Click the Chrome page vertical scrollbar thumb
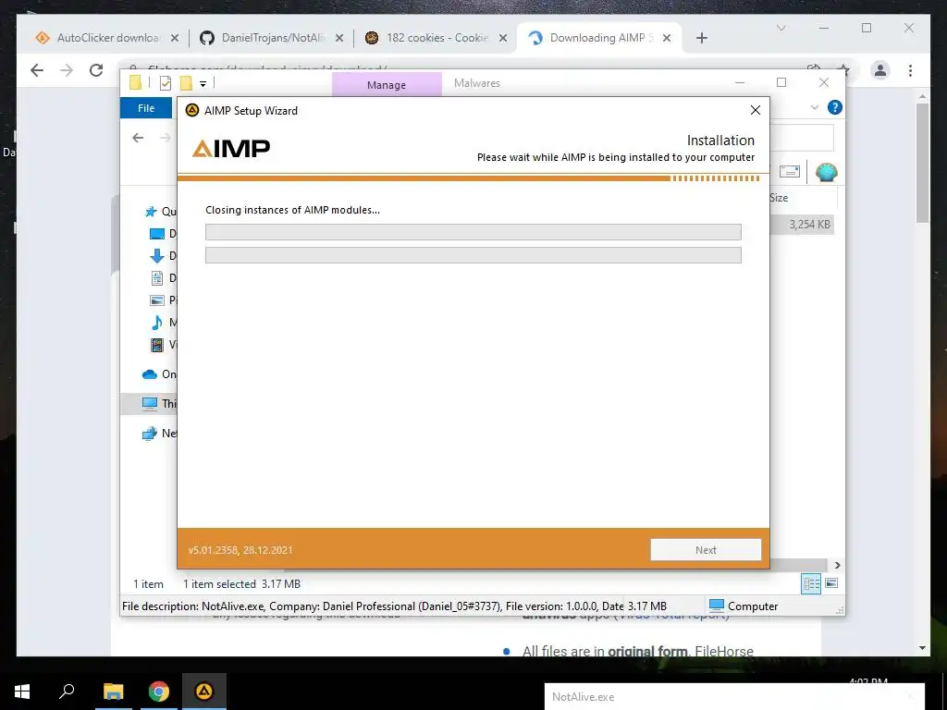Image resolution: width=947 pixels, height=710 pixels. pos(922,163)
